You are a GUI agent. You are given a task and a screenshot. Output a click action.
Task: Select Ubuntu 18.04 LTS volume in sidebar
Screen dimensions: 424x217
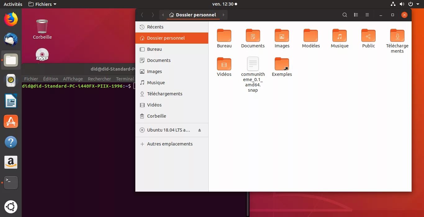coord(172,130)
